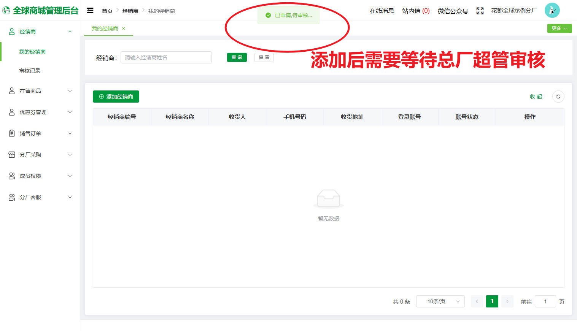Click the 全球商城管理后台 logo icon
This screenshot has width=577, height=331.
pyautogui.click(x=6, y=10)
